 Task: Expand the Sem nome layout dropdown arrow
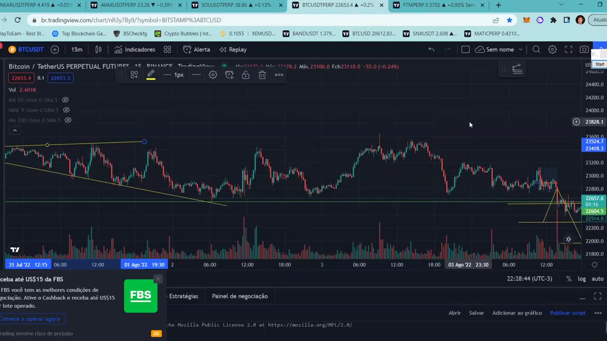(x=520, y=49)
